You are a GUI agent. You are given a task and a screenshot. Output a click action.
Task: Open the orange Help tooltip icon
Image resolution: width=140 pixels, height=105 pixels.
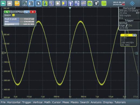coord(17,3)
